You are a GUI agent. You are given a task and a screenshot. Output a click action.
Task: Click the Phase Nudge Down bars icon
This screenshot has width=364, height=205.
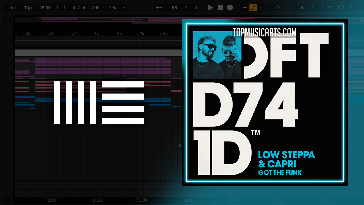click(x=57, y=8)
